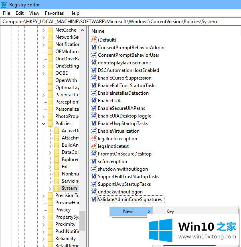
Task: Expand the NetworkService tree node arrow
Action: 43,37
